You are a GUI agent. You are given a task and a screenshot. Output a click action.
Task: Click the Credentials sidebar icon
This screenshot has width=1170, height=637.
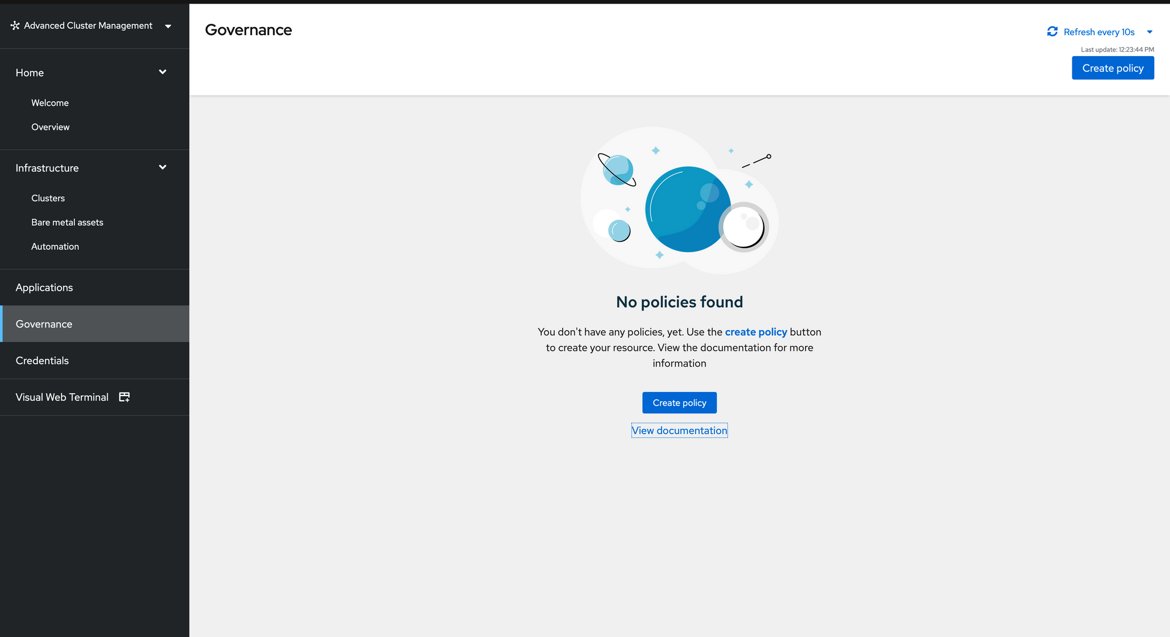(x=42, y=360)
